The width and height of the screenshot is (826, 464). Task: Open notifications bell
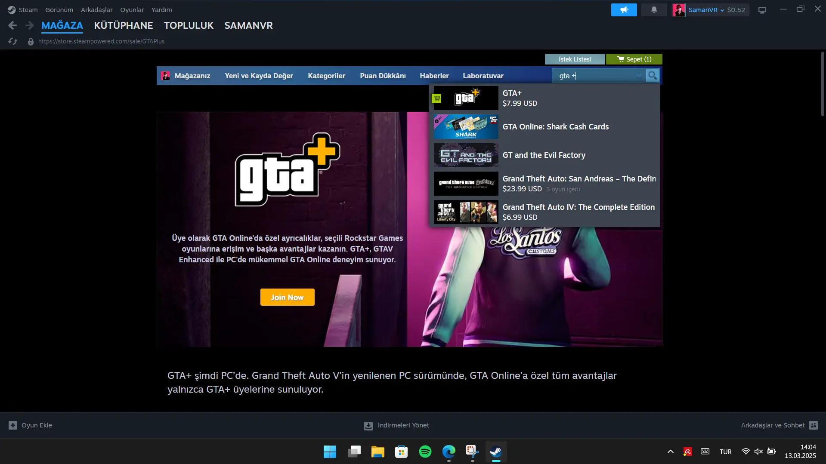[x=654, y=10]
